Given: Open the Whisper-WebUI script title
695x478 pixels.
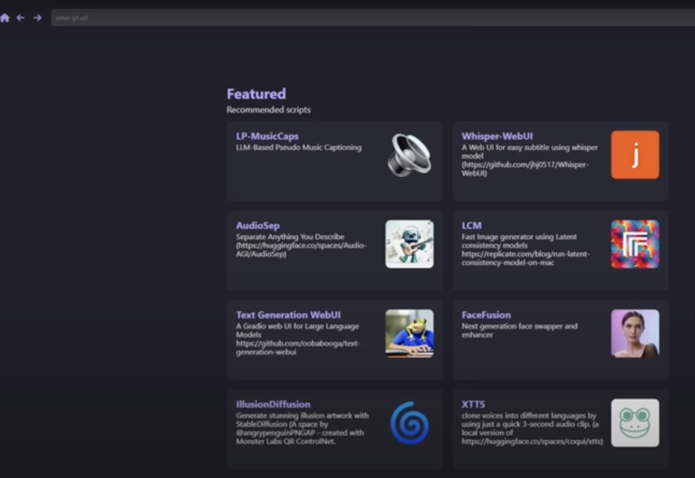Looking at the screenshot, I should (497, 136).
